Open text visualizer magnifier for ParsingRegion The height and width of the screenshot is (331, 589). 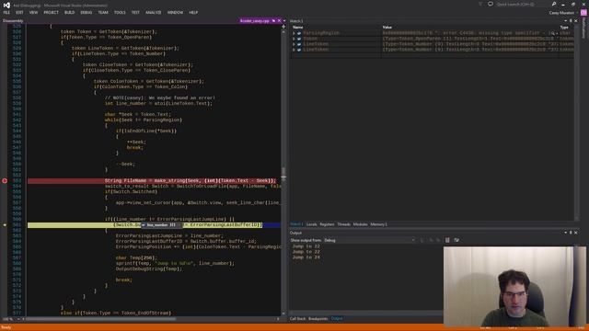tap(552, 33)
